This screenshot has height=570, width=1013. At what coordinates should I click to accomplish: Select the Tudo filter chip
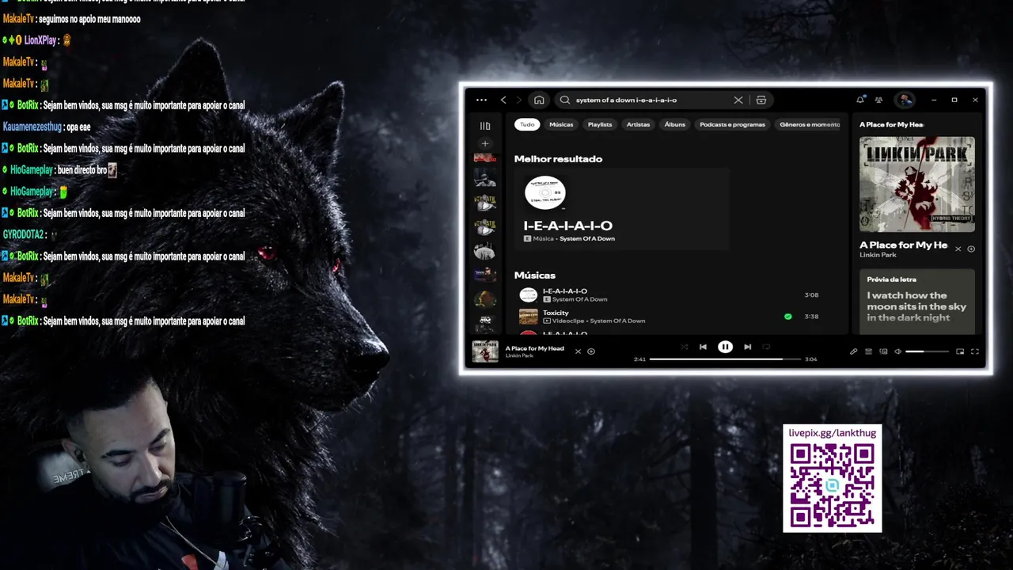pos(527,124)
